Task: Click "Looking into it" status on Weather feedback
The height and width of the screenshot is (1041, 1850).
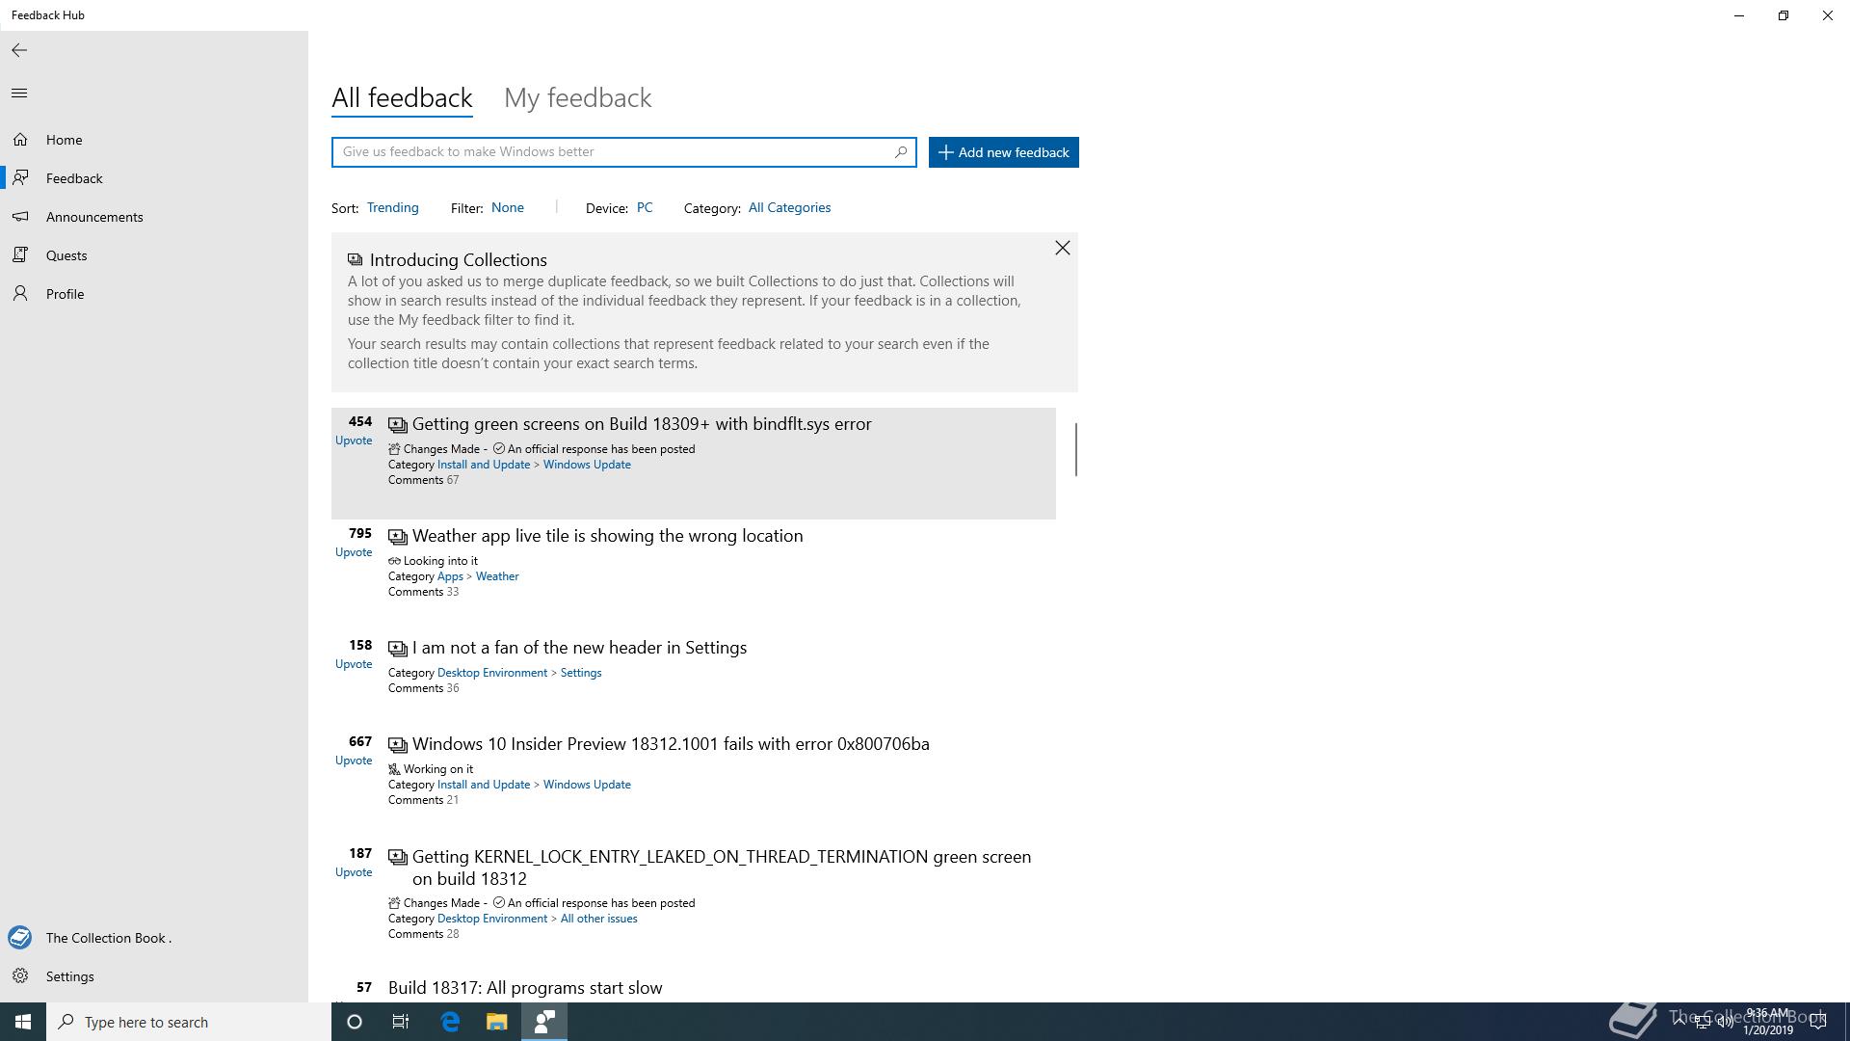Action: point(440,561)
